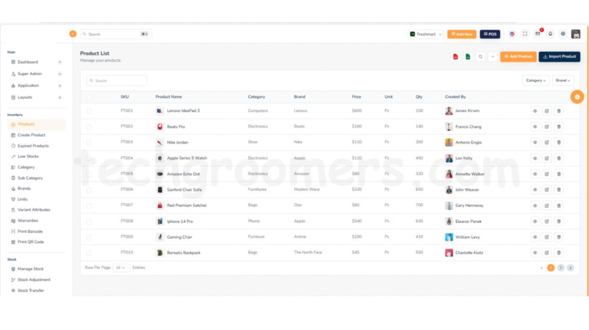Open the Category filter dropdown
Image resolution: width=589 pixels, height=330 pixels.
coord(536,81)
